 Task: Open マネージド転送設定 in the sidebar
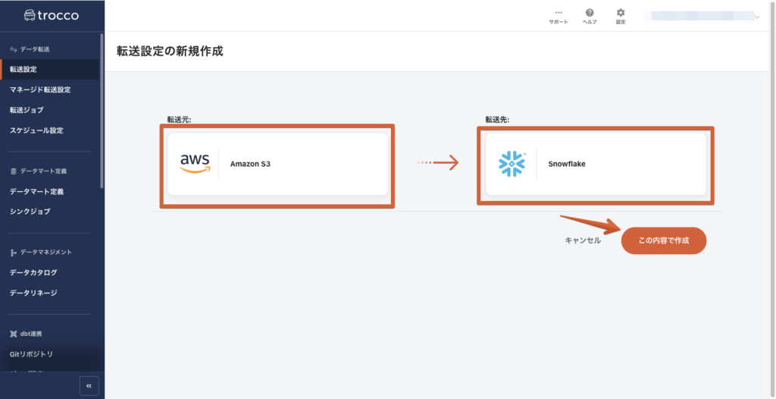coord(40,90)
